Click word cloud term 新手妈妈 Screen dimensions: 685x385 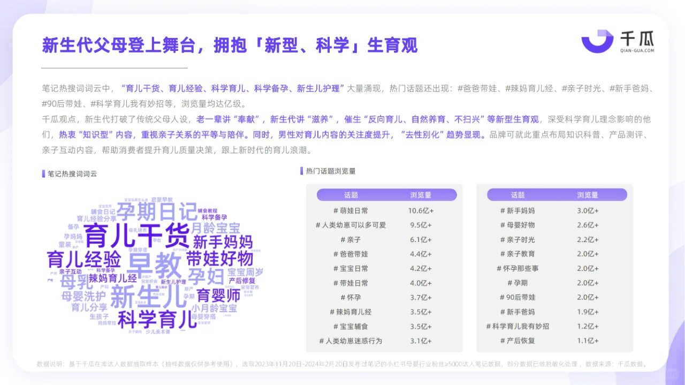[223, 241]
